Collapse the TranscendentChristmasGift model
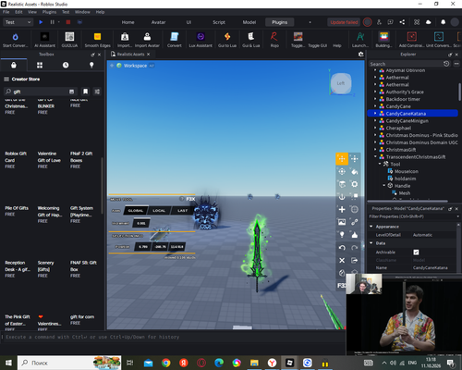This screenshot has height=370, width=462. pyautogui.click(x=375, y=157)
